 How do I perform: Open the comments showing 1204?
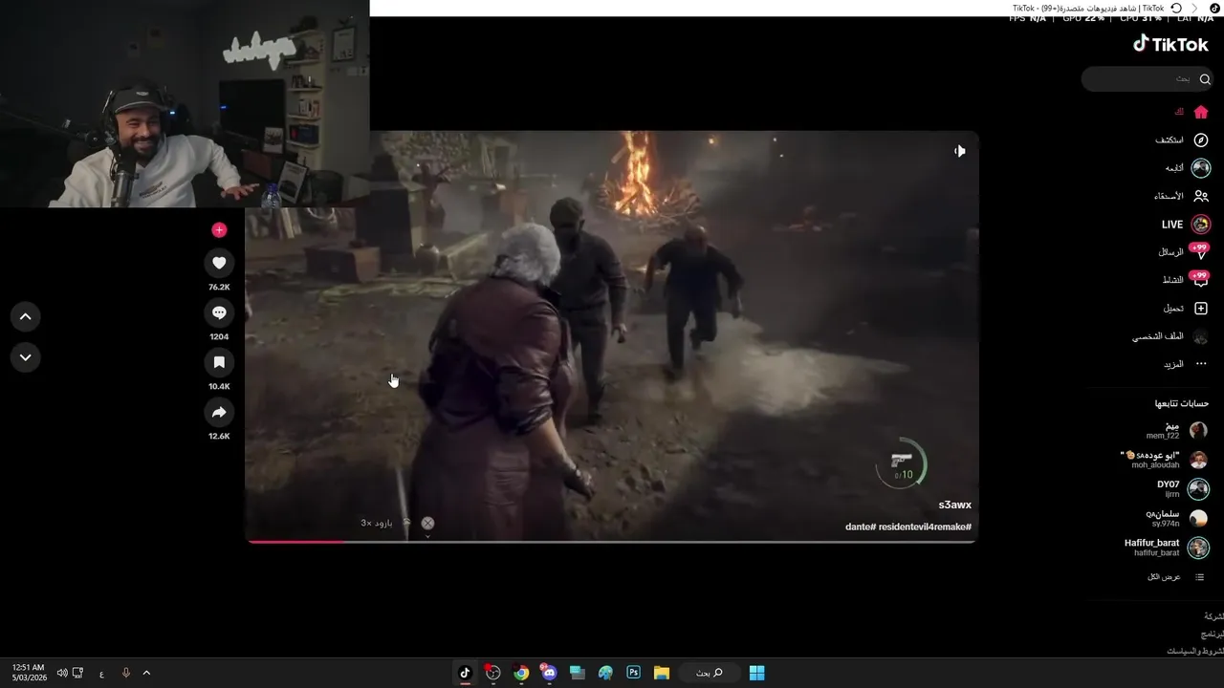coord(219,312)
